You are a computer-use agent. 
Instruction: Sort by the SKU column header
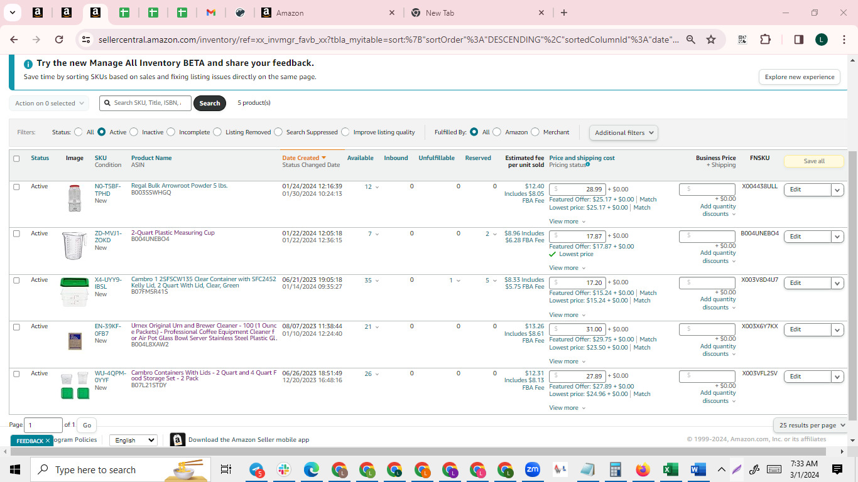click(x=100, y=158)
